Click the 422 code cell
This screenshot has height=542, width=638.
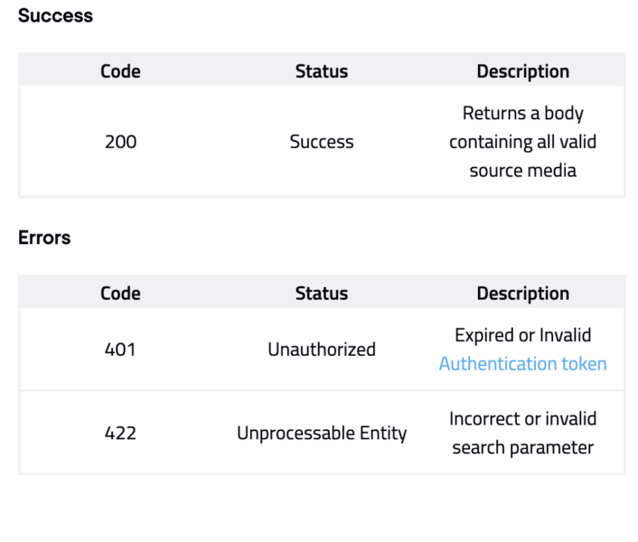tap(120, 433)
